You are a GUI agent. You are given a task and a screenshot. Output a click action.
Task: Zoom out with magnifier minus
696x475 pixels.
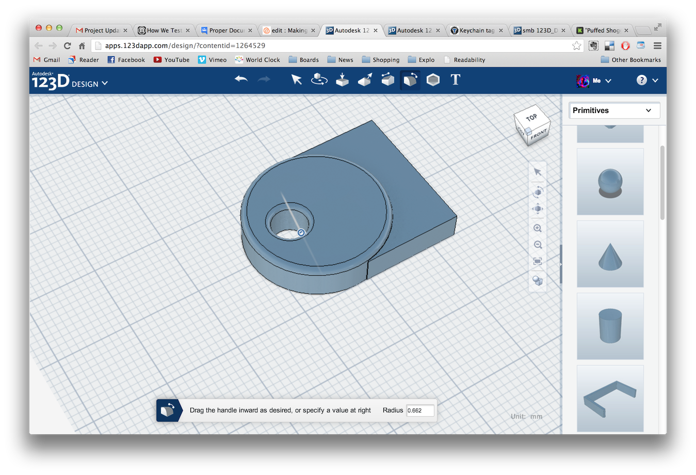pos(538,245)
